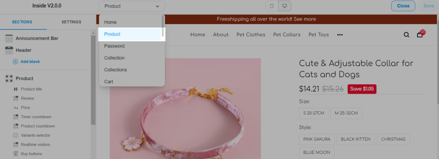
Task: Click the Review block icon
Action: click(x=16, y=98)
